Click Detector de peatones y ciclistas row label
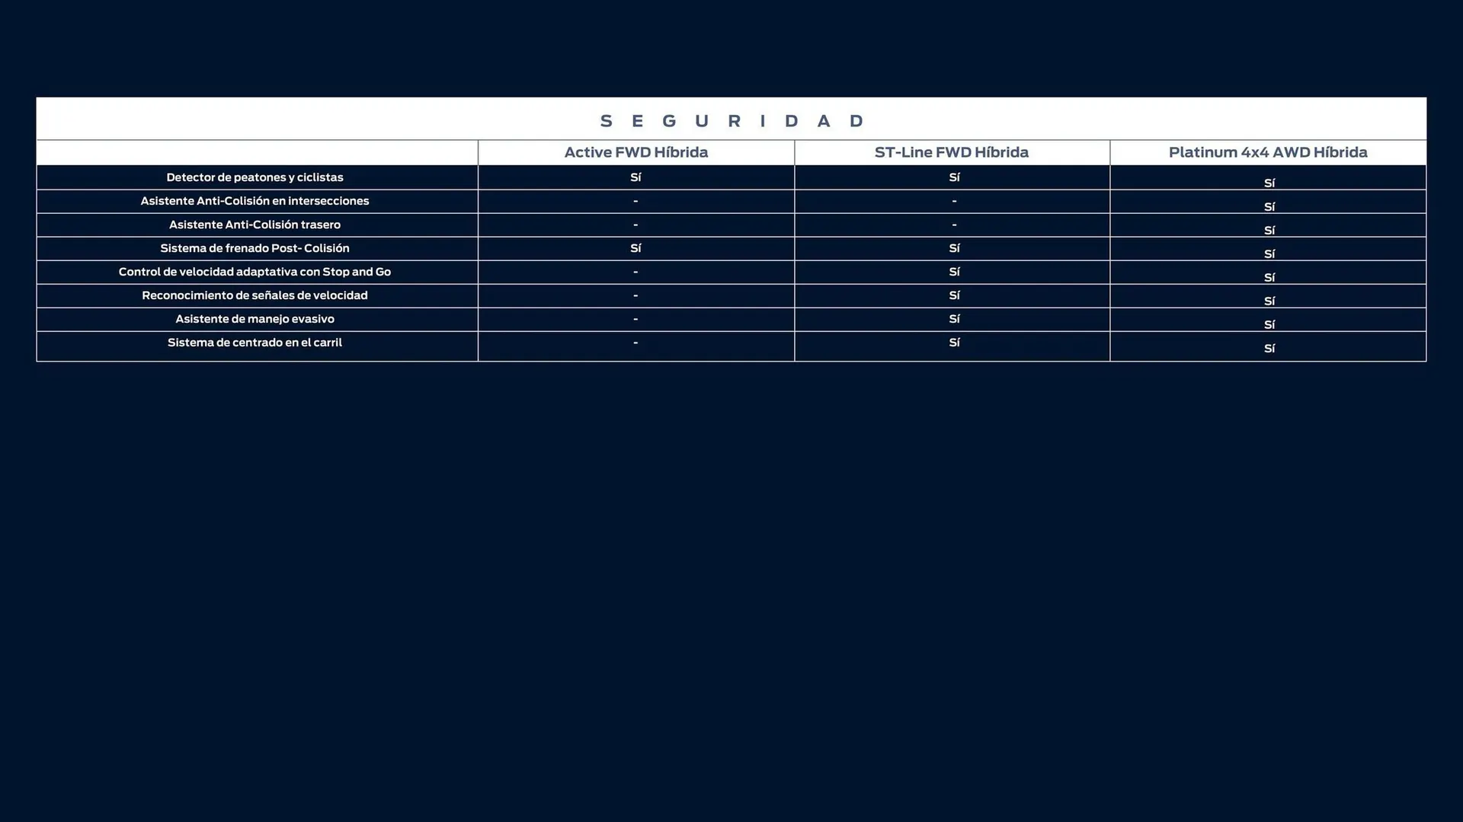 click(255, 177)
